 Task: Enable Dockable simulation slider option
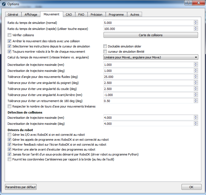(x=105, y=46)
